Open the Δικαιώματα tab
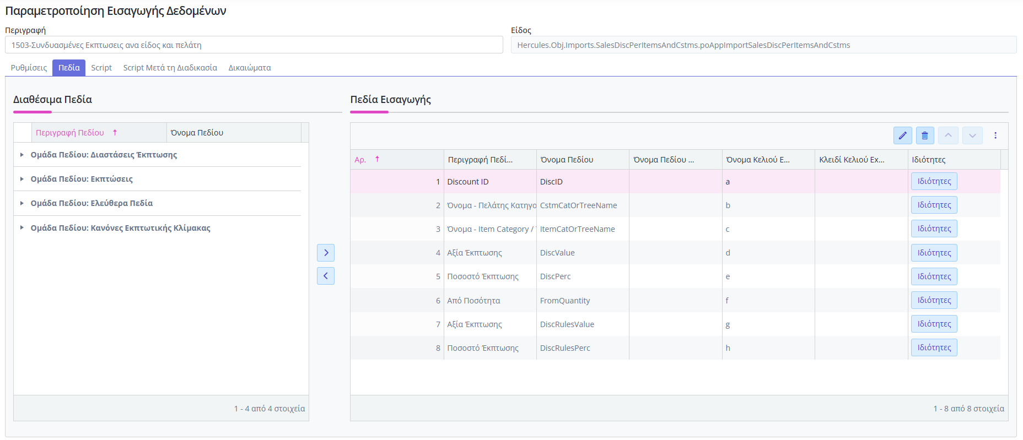 249,68
